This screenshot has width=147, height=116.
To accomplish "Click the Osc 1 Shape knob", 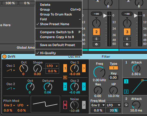I will (37, 68).
